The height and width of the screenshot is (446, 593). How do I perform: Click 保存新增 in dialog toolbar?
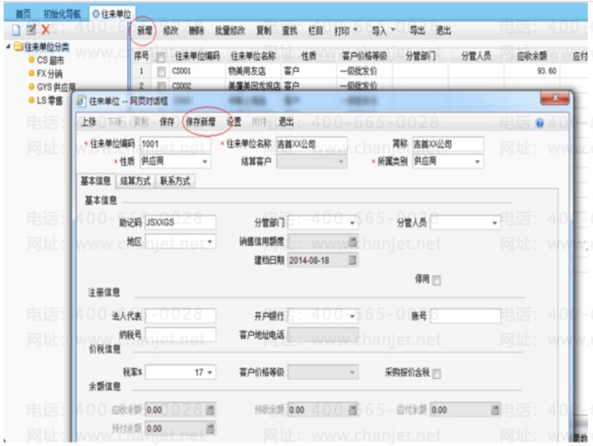(x=201, y=122)
